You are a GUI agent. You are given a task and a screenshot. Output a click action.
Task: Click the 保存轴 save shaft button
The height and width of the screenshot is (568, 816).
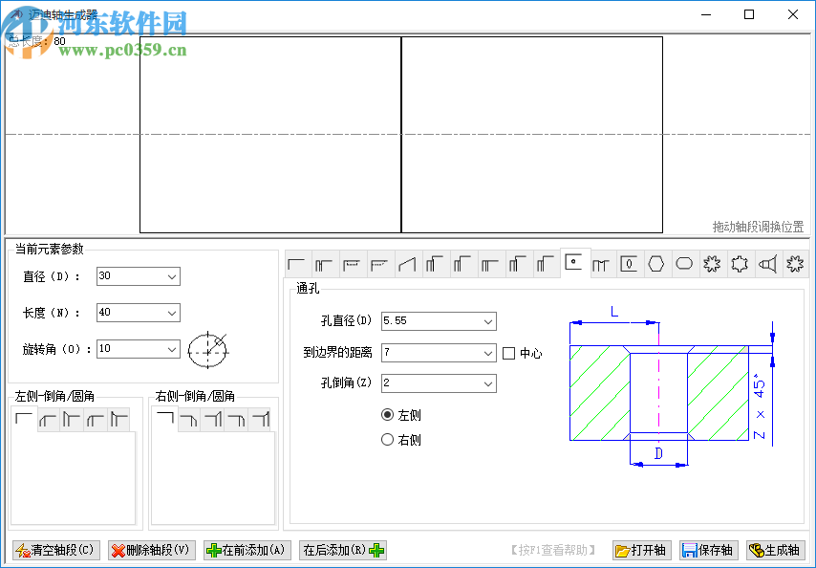click(708, 550)
